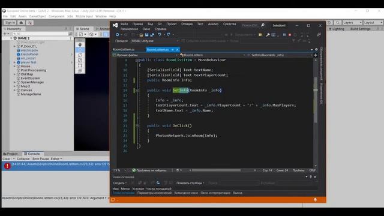Image resolution: width=384 pixels, height=216 pixels.
Task: Expand the SpawnManager hierarchy item
Action: pyautogui.click(x=14, y=82)
